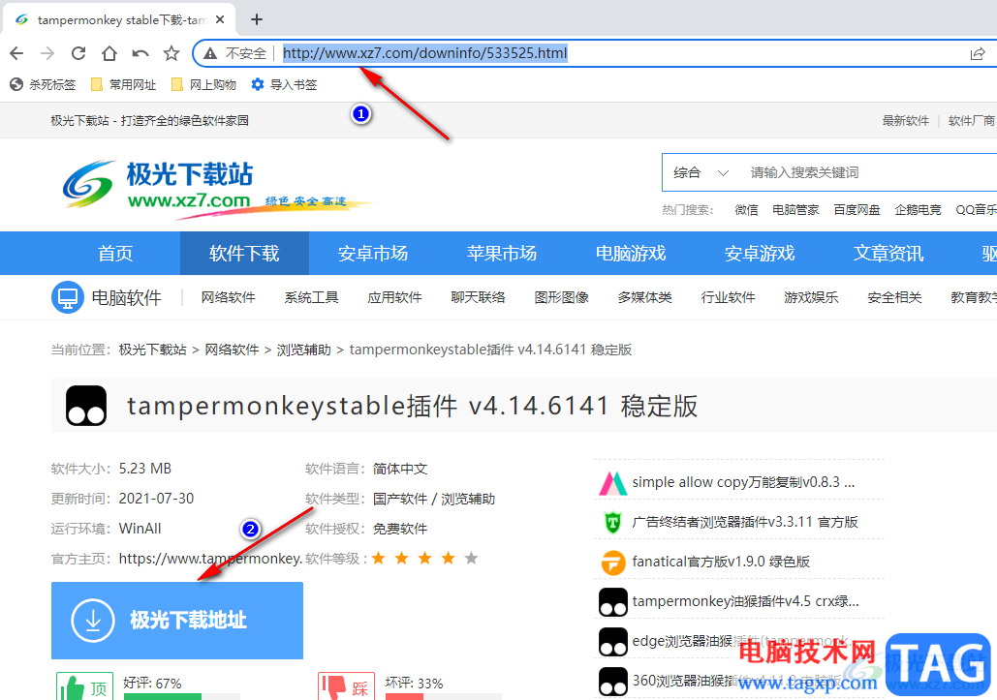Click breadcrumb link 浏览辅助
The width and height of the screenshot is (997, 700).
coord(304,350)
